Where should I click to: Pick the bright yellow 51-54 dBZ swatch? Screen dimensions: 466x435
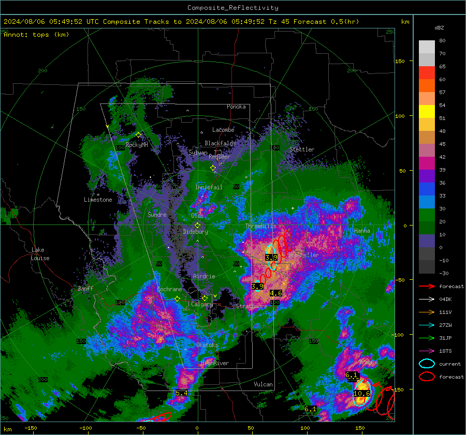click(427, 112)
